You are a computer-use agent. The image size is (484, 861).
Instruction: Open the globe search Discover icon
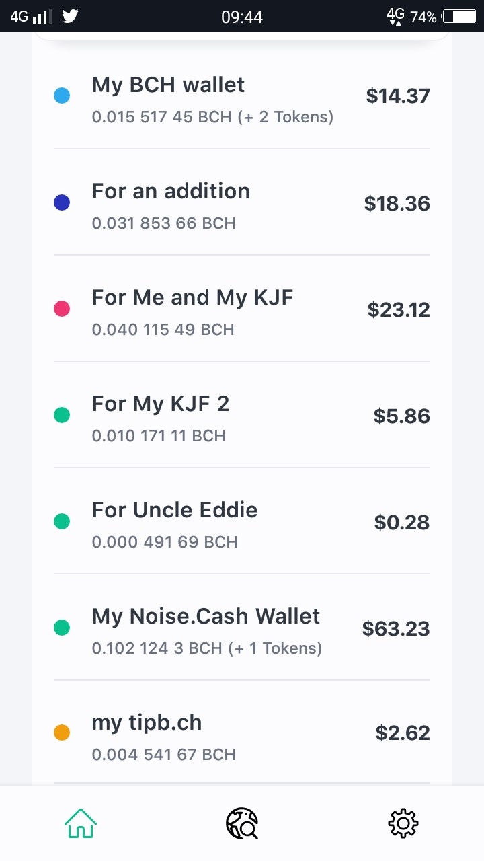coord(242,823)
